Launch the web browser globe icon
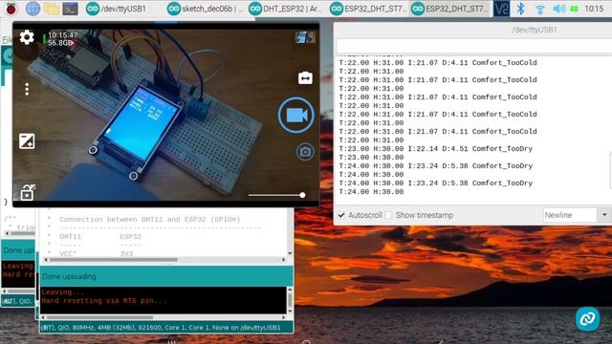The height and width of the screenshot is (344, 612). 33,9
